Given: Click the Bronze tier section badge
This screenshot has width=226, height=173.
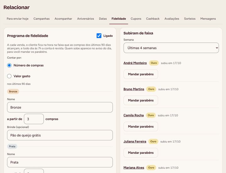Looking at the screenshot, I should pos(13,92).
